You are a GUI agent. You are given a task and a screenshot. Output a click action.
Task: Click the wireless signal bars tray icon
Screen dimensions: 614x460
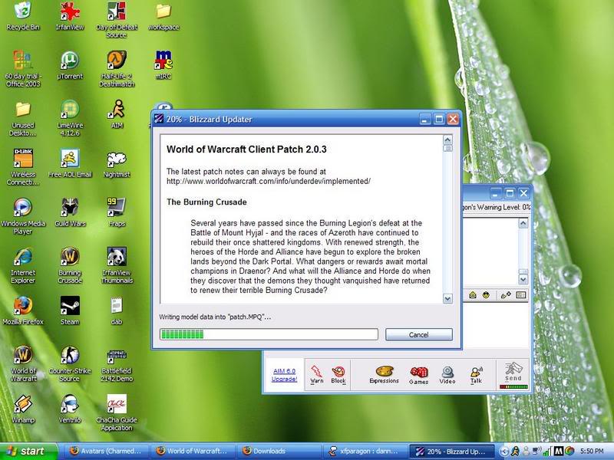pos(548,452)
